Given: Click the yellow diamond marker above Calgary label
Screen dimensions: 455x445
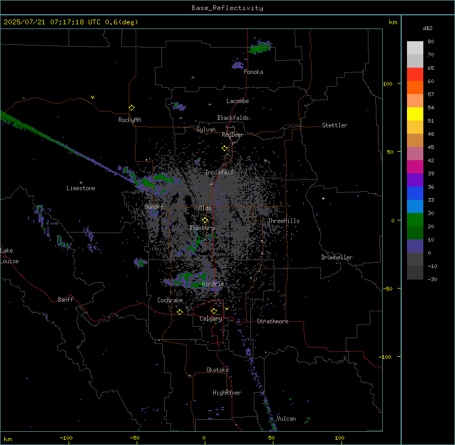Looking at the screenshot, I should pyautogui.click(x=214, y=311).
